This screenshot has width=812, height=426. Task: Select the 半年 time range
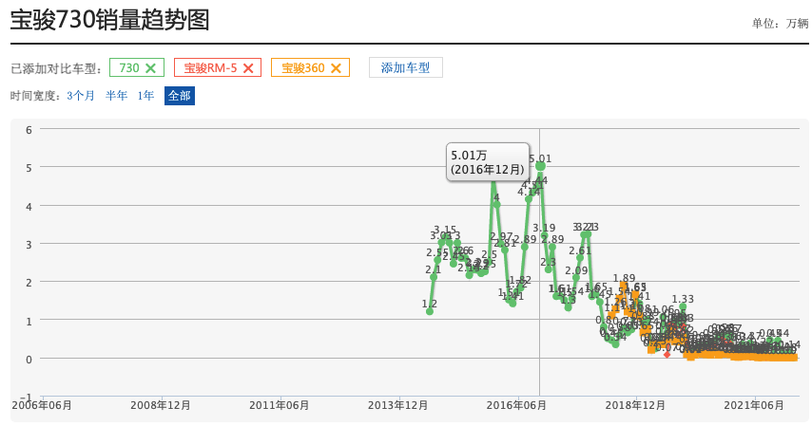pyautogui.click(x=117, y=96)
